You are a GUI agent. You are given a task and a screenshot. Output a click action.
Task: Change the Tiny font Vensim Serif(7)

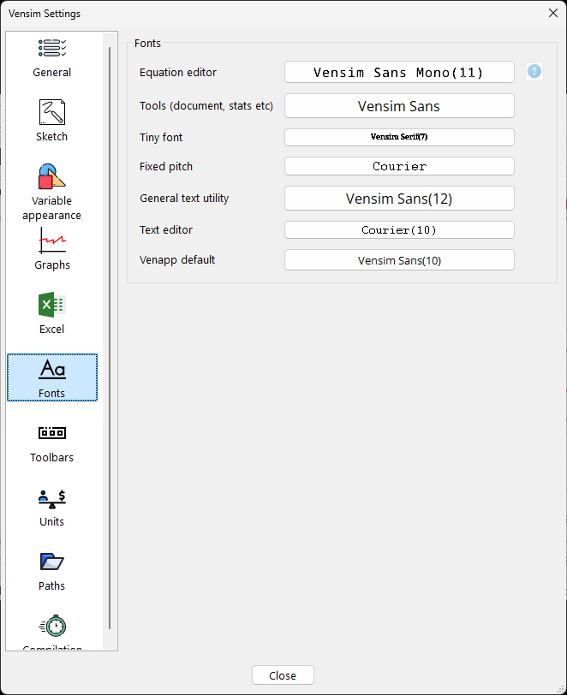399,137
